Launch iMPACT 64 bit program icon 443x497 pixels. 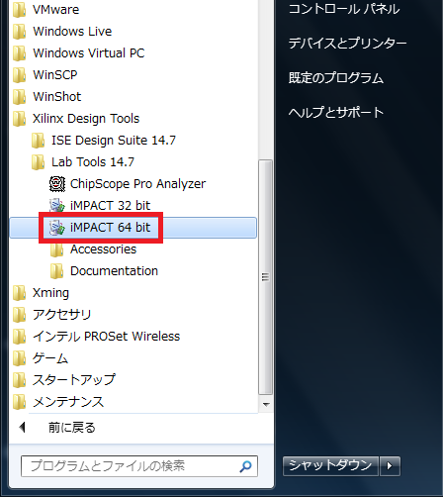[57, 228]
